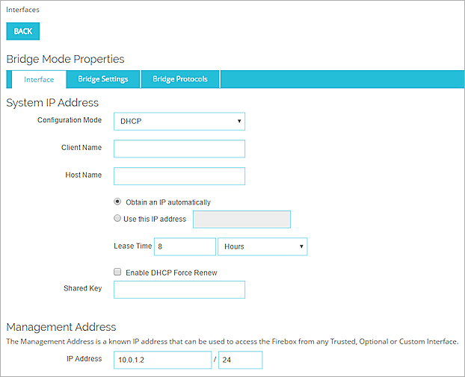This screenshot has width=465, height=377.
Task: Select Obtain an IP automatically option
Action: click(x=117, y=202)
